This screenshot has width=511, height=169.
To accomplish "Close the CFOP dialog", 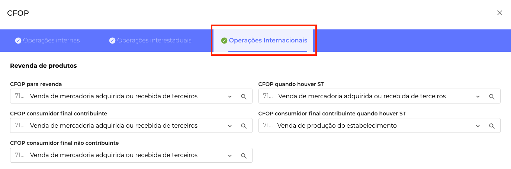I will (x=499, y=13).
